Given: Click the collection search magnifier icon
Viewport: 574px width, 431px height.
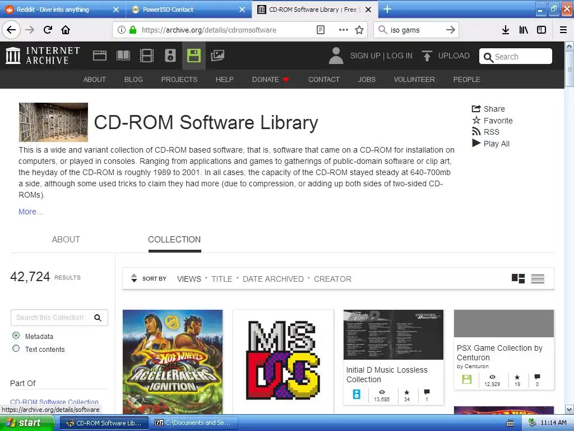Looking at the screenshot, I should (x=98, y=318).
